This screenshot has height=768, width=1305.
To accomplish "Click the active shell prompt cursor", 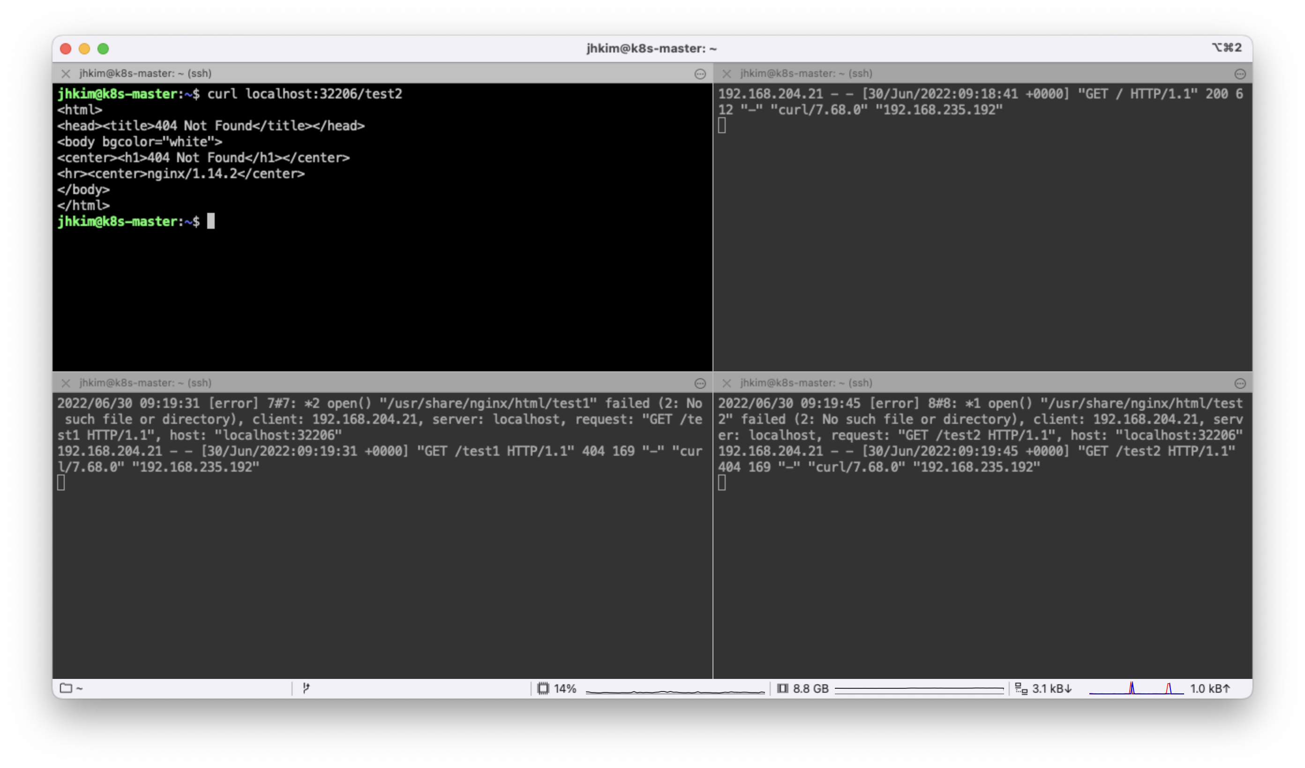I will click(x=211, y=222).
